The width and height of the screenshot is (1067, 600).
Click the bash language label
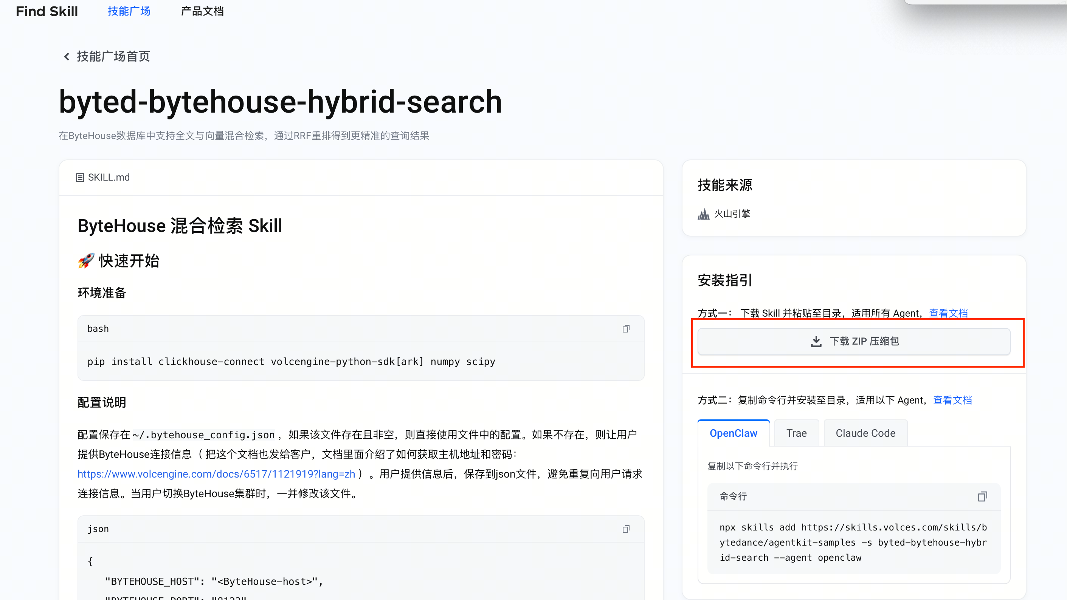click(x=98, y=329)
